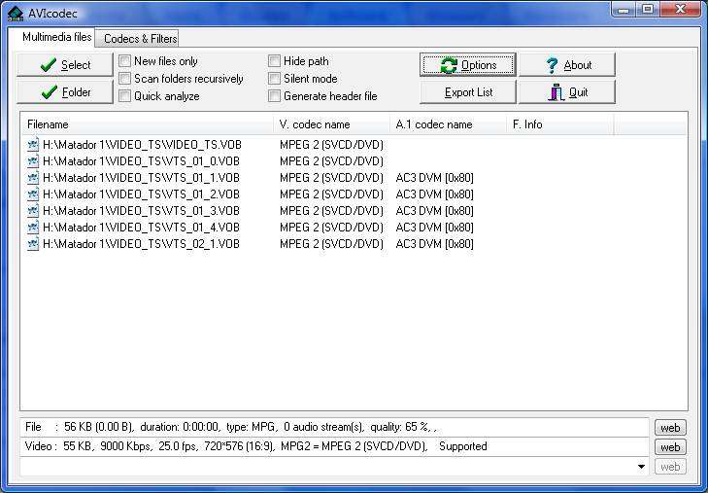Click F. Info column header
708x493 pixels.
(x=560, y=124)
